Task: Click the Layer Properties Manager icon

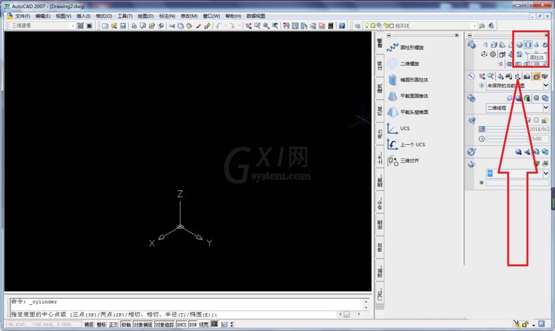Action: [357, 26]
